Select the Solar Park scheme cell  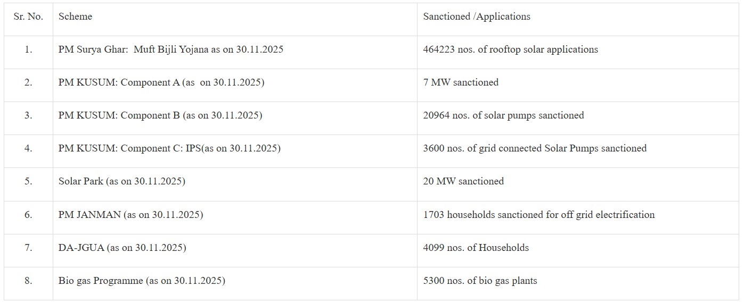[121, 181]
